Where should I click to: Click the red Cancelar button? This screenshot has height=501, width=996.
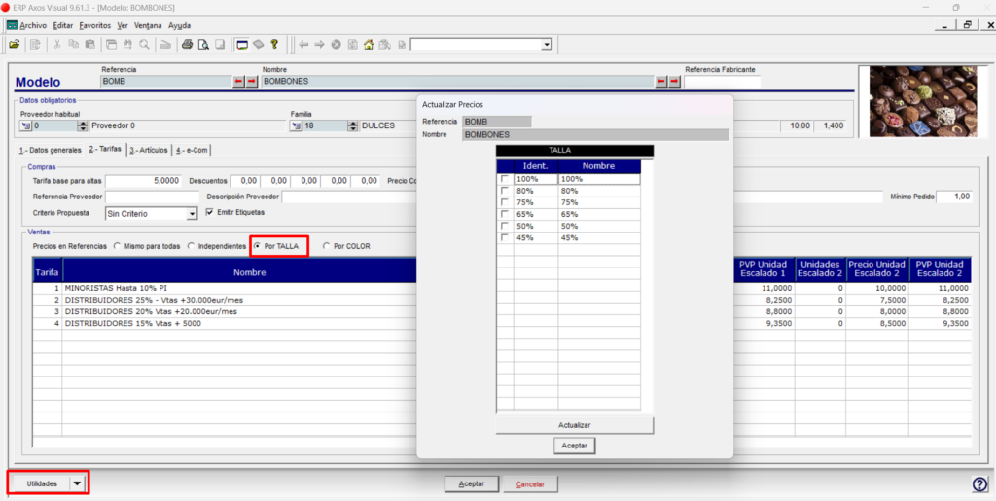point(530,483)
